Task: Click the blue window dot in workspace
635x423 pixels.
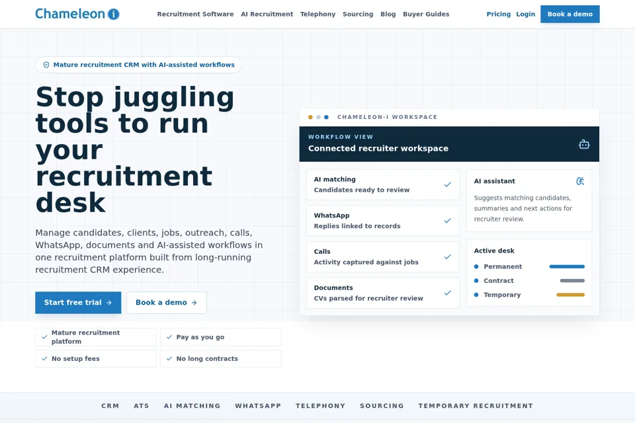Action: coord(326,117)
